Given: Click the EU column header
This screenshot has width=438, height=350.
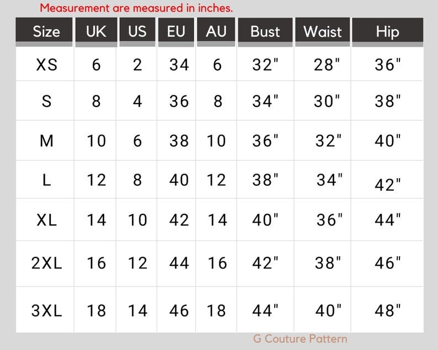Looking at the screenshot, I should click(176, 32).
